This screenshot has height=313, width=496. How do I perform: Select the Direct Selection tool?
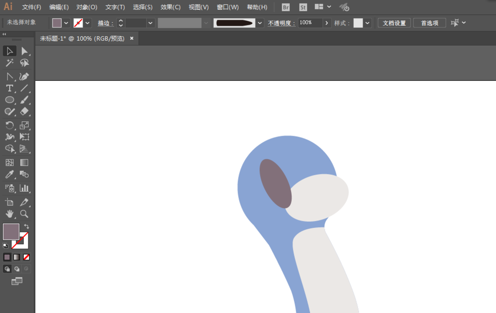(24, 51)
